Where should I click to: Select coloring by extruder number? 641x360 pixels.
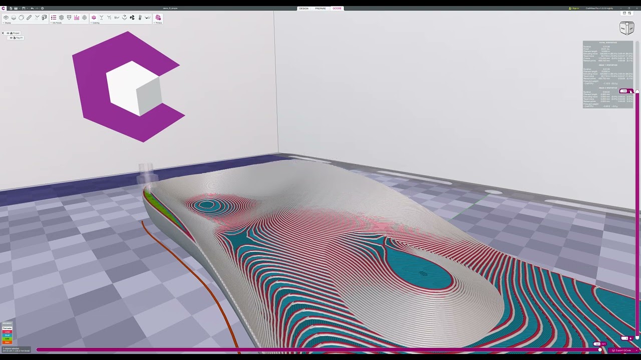109,17
